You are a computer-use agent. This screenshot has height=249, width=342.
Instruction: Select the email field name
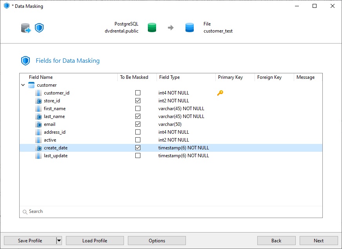click(49, 124)
